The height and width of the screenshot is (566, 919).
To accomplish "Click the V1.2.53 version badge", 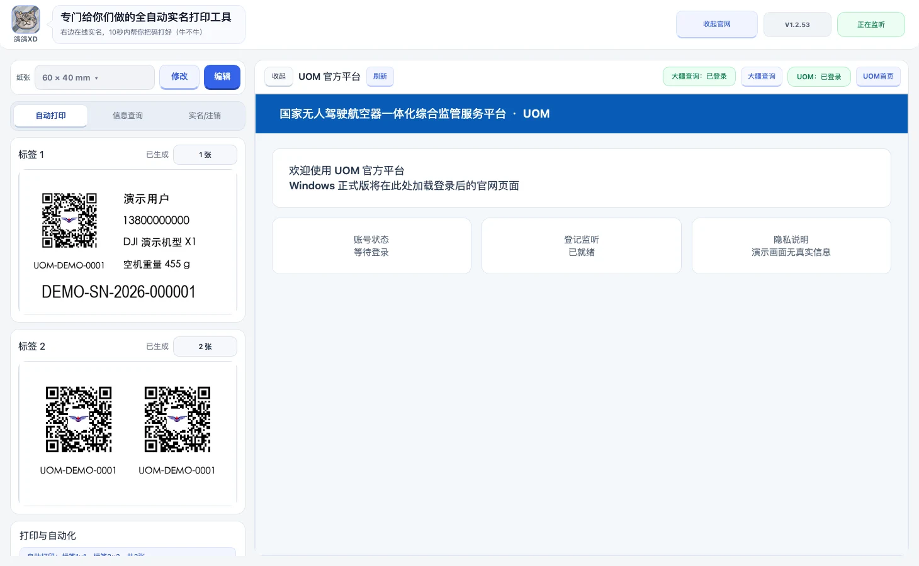I will [798, 25].
